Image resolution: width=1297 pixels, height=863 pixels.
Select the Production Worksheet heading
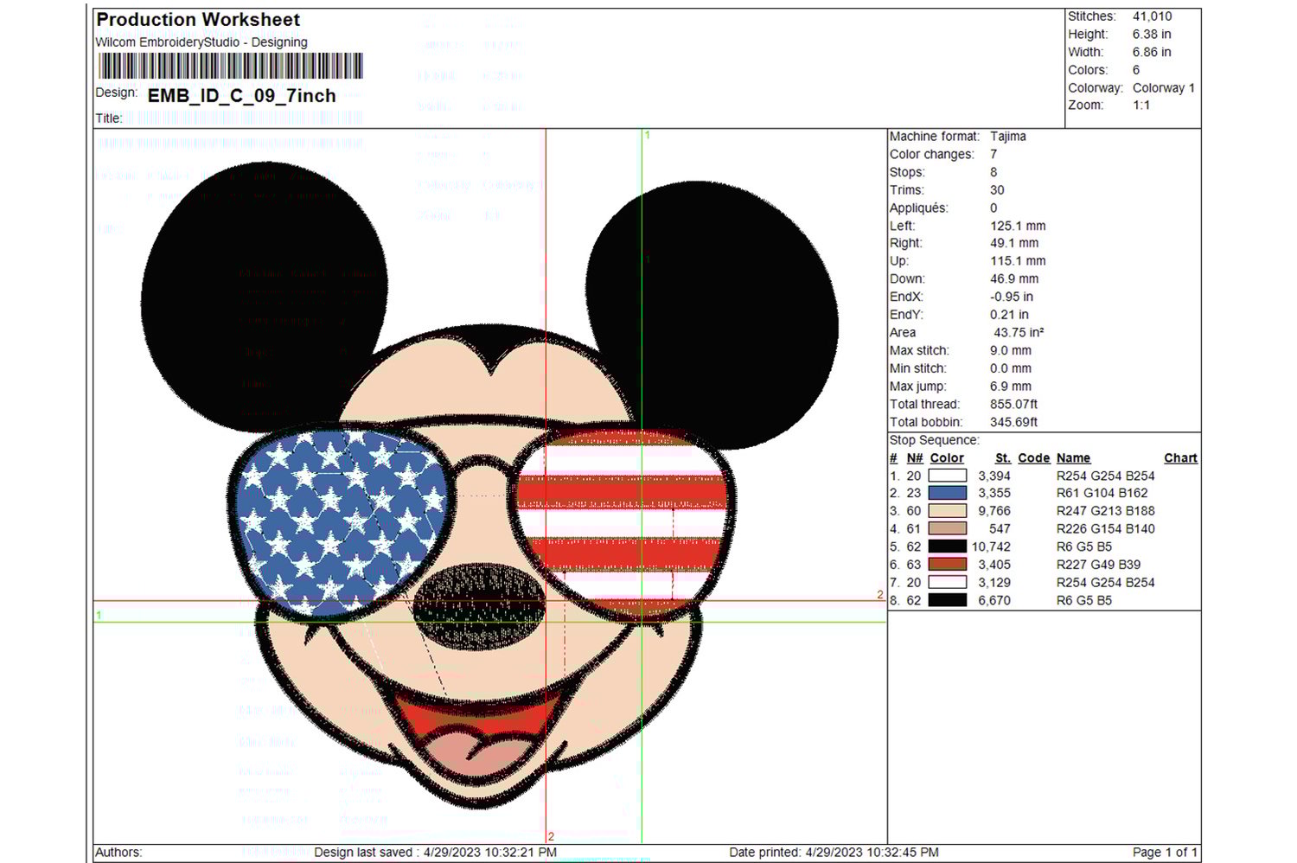[198, 19]
